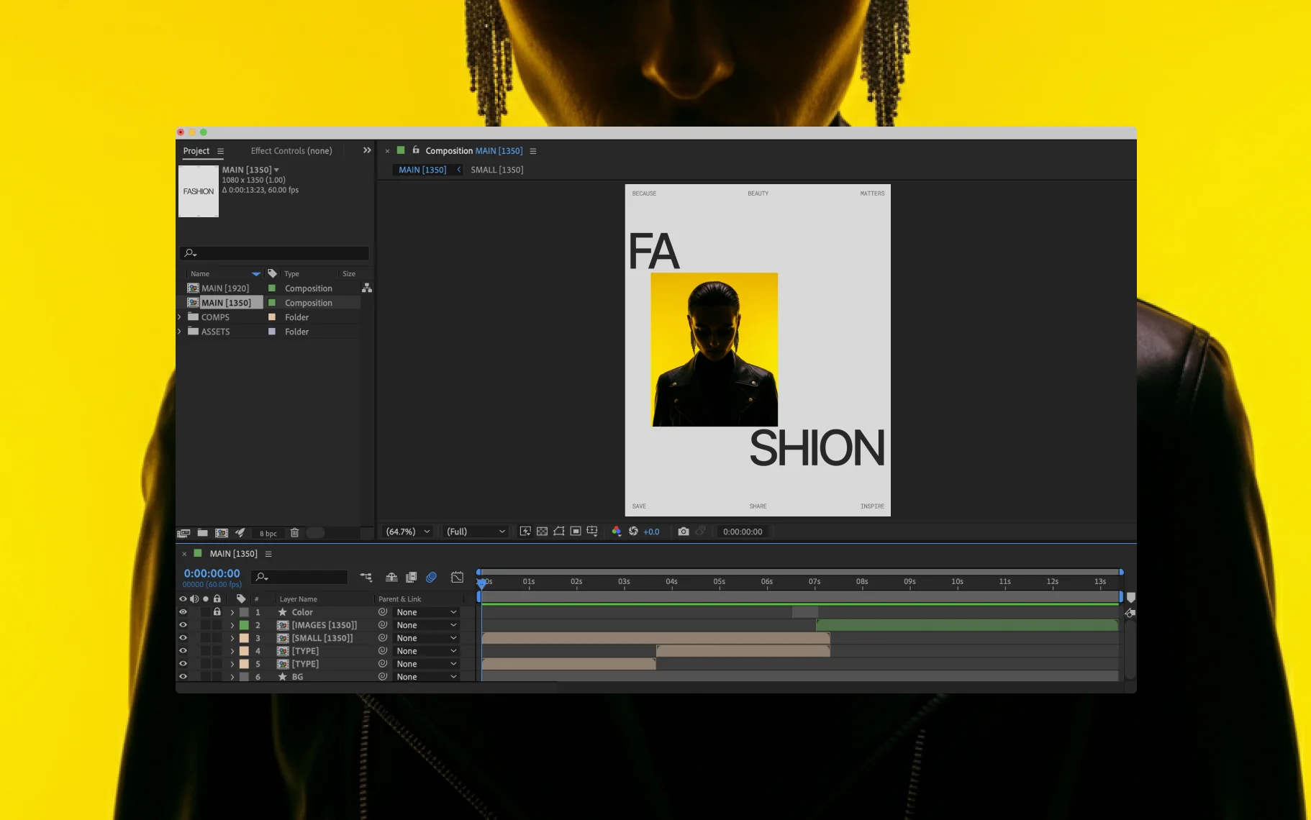Click the blue timecode 0:00:00:00 in timeline
The width and height of the screenshot is (1311, 820).
tap(212, 573)
